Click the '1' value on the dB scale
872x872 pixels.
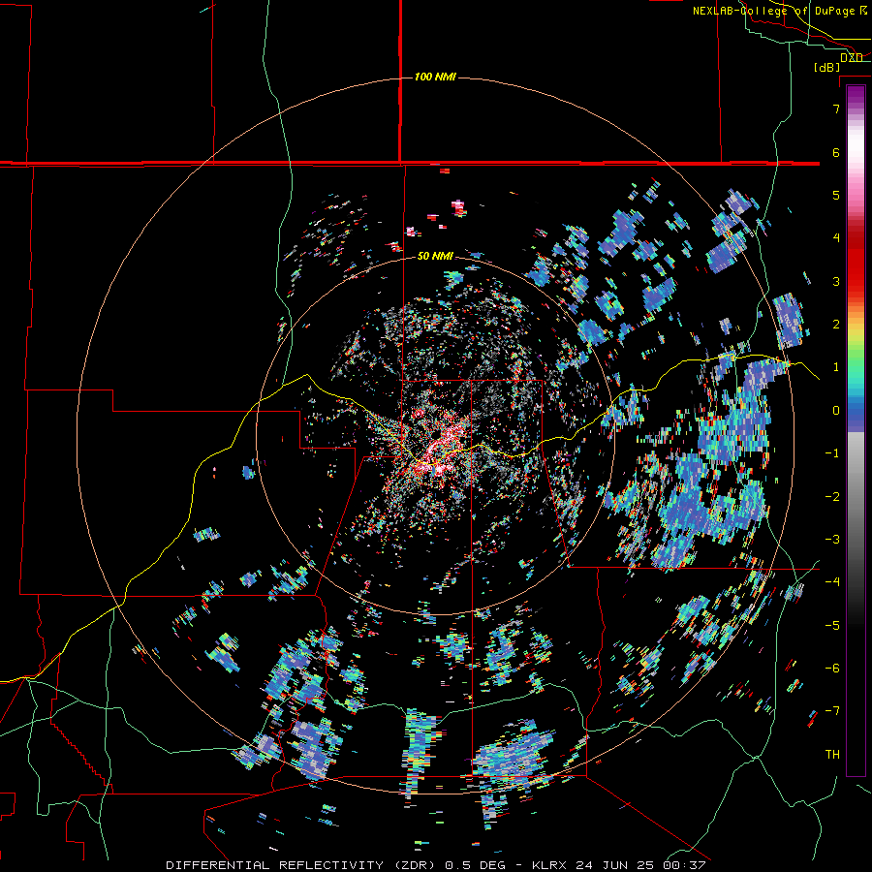tap(836, 367)
